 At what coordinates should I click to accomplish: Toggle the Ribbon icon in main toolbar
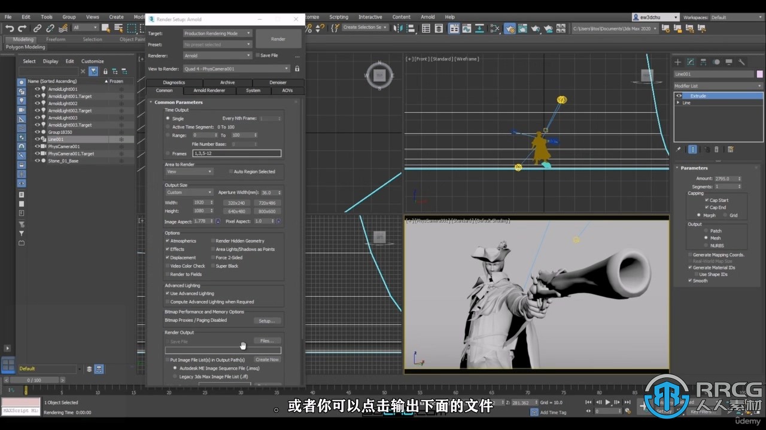coord(454,28)
